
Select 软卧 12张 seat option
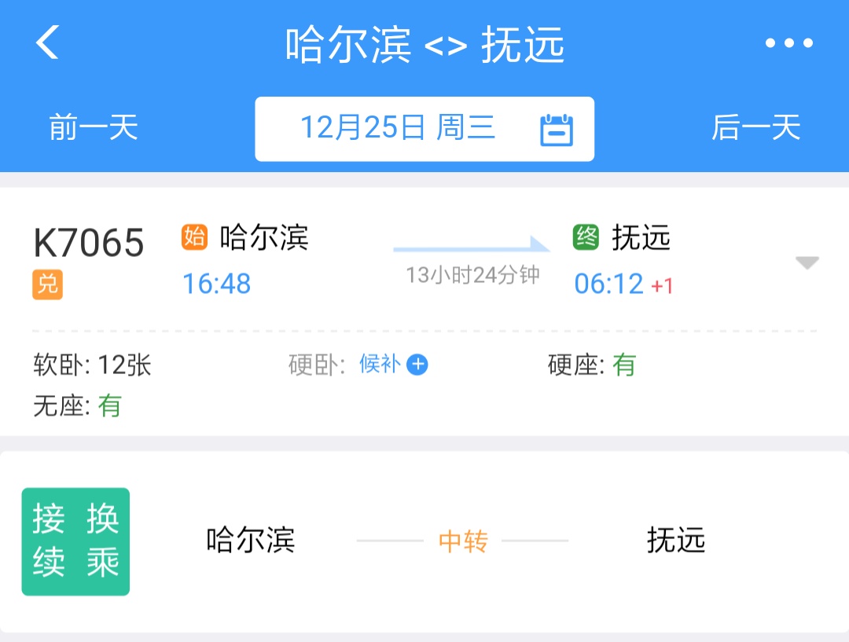click(92, 365)
